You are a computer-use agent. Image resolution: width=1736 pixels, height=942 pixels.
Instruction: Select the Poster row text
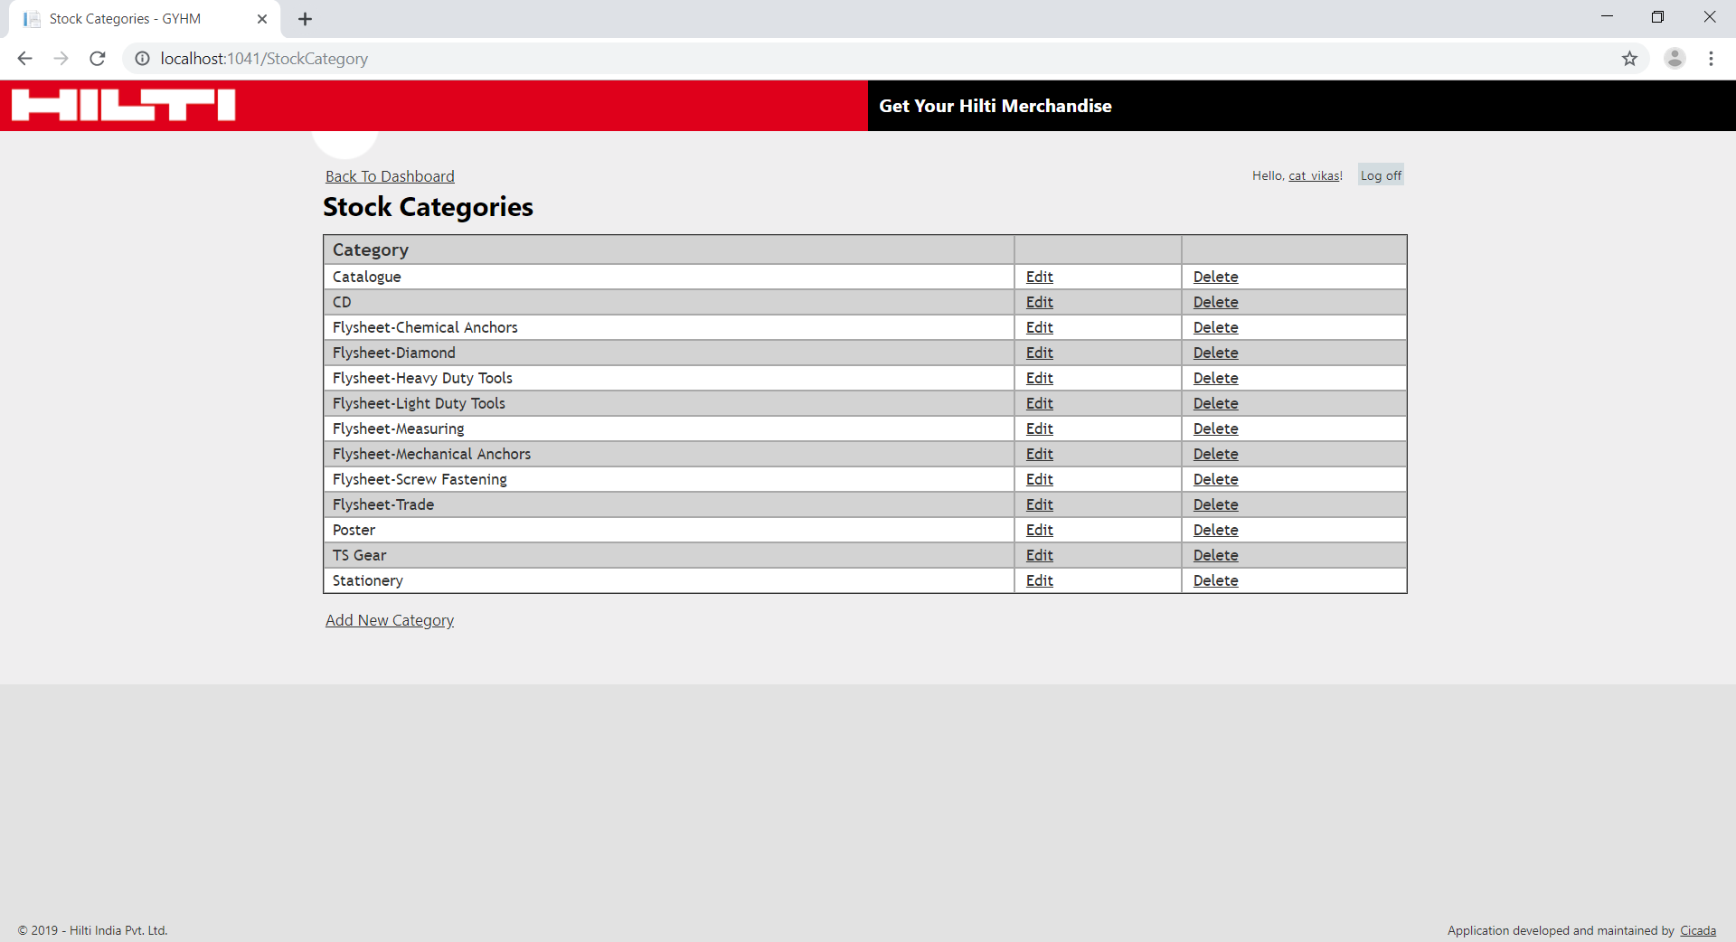coord(354,530)
